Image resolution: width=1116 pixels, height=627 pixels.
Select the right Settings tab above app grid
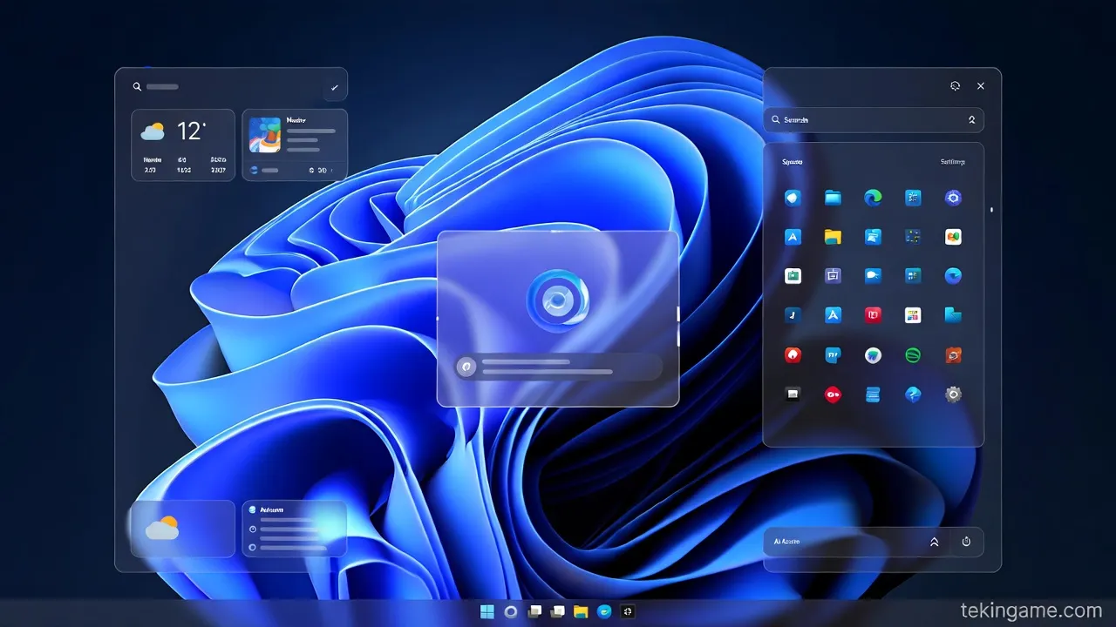click(x=952, y=162)
